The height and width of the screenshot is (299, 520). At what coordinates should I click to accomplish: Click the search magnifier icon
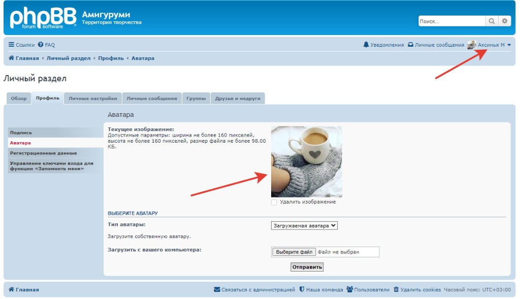[x=492, y=21]
